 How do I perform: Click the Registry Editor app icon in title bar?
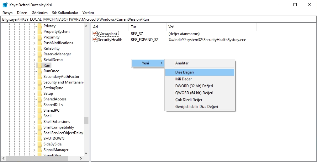[5, 5]
